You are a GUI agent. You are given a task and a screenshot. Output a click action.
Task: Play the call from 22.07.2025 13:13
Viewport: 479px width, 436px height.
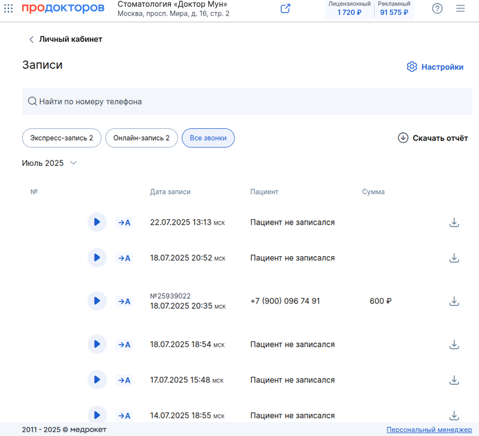click(97, 222)
